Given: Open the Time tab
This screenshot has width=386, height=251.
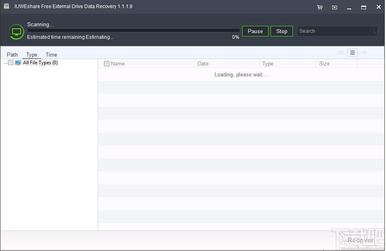Looking at the screenshot, I should 51,55.
